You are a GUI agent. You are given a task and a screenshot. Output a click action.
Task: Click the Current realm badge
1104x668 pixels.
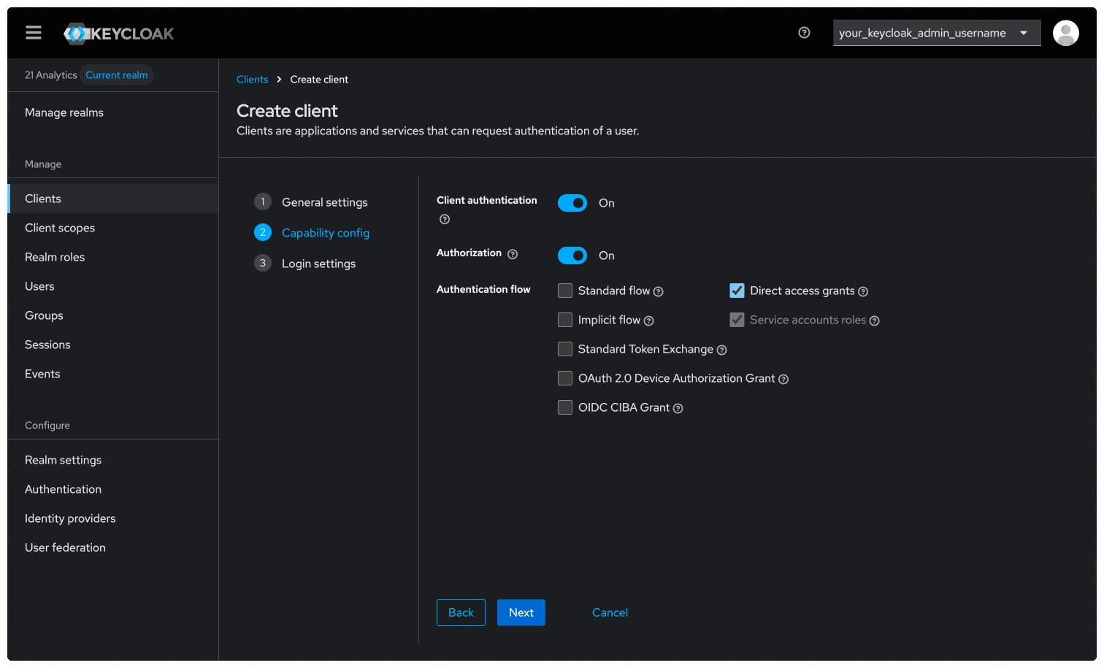tap(116, 74)
